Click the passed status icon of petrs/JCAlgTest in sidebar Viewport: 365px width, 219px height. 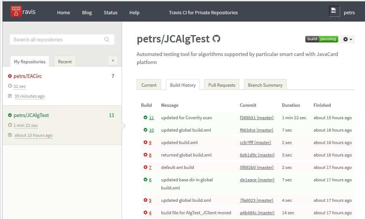(10, 115)
